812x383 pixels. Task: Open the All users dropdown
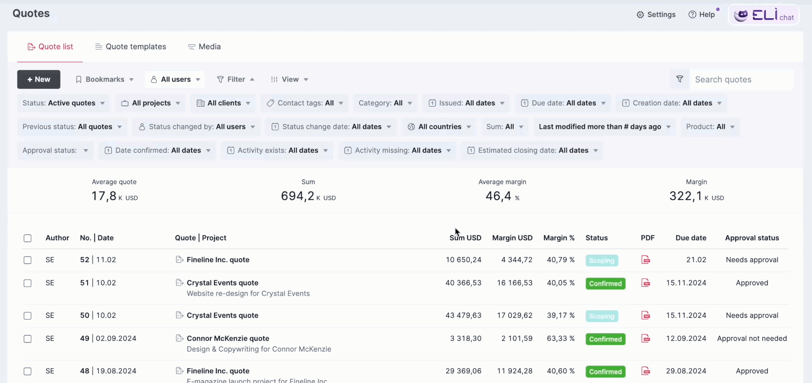tap(175, 79)
